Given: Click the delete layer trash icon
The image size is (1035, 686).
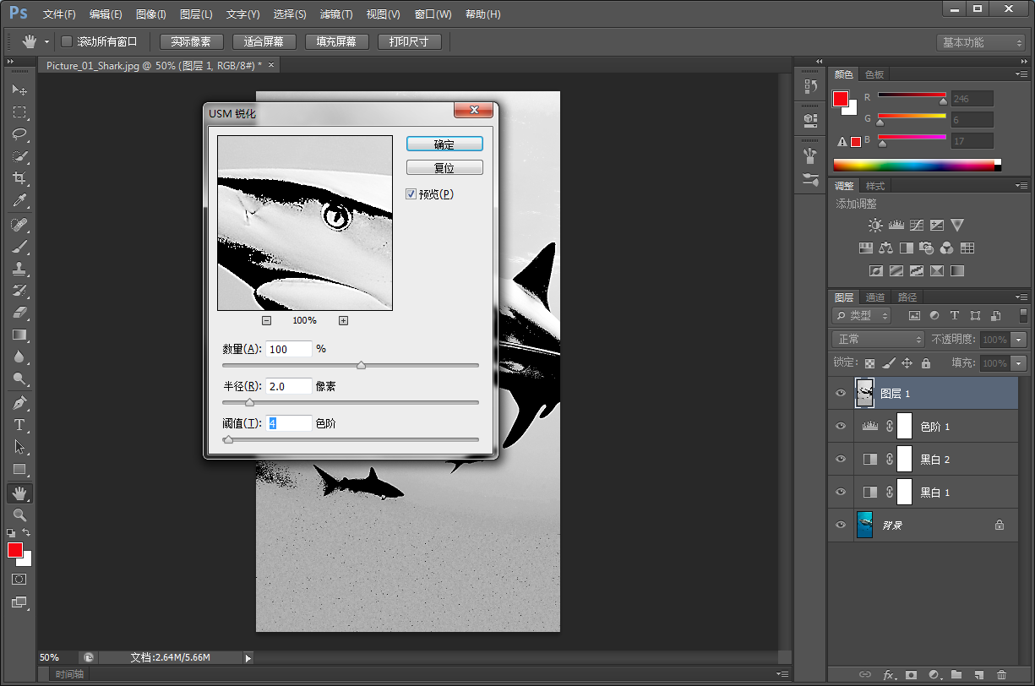Looking at the screenshot, I should (x=1001, y=675).
